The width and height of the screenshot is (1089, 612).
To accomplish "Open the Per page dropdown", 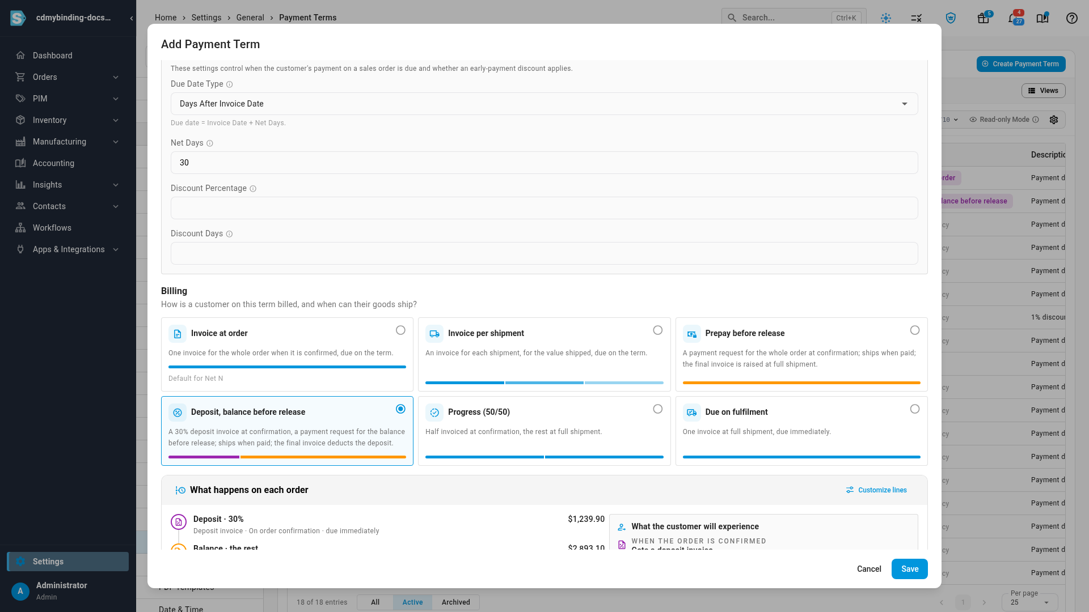I will click(x=1029, y=602).
